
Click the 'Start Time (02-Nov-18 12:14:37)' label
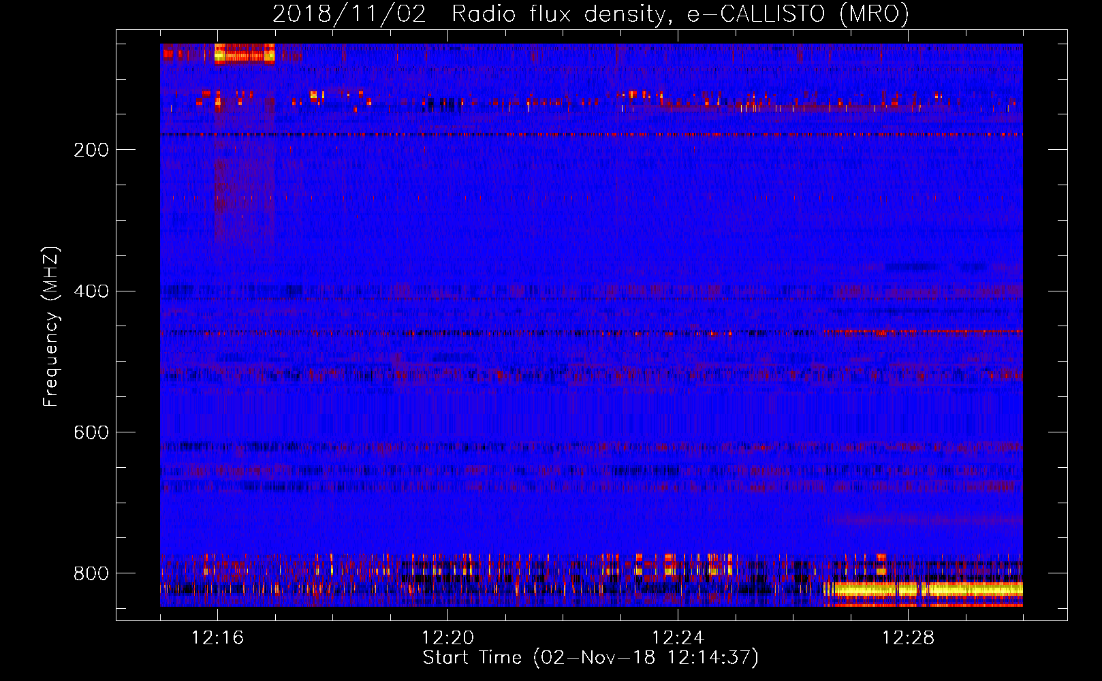(591, 658)
